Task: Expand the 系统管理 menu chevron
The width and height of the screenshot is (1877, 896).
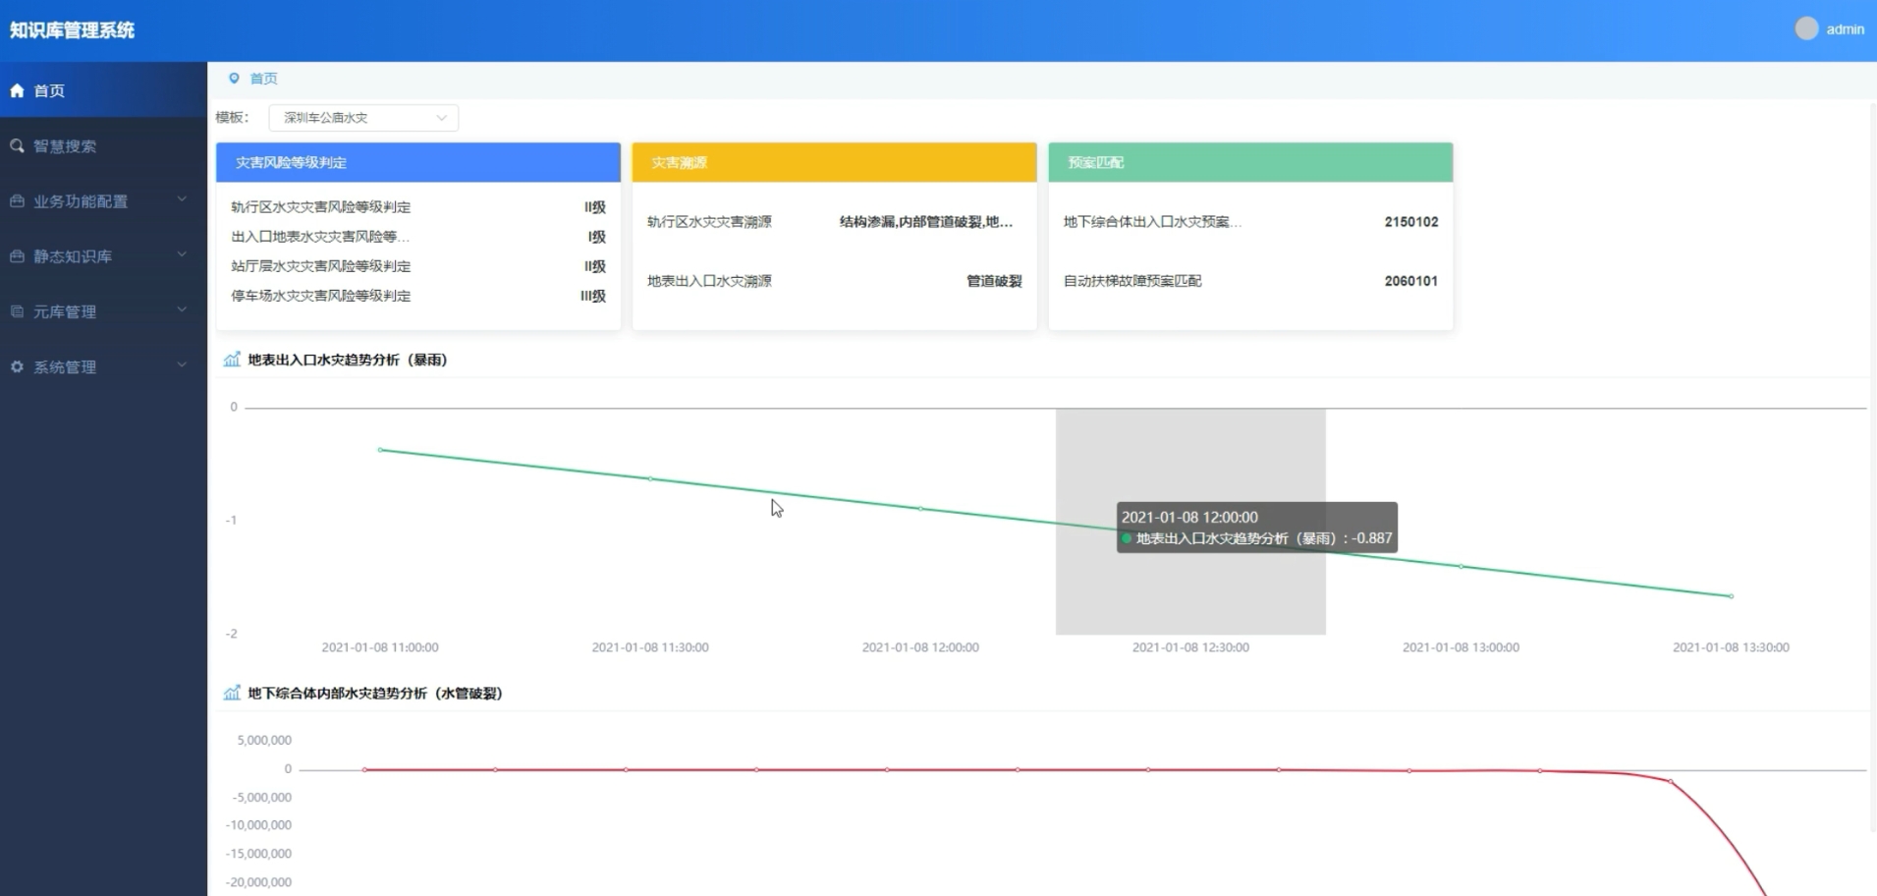Action: coord(182,364)
